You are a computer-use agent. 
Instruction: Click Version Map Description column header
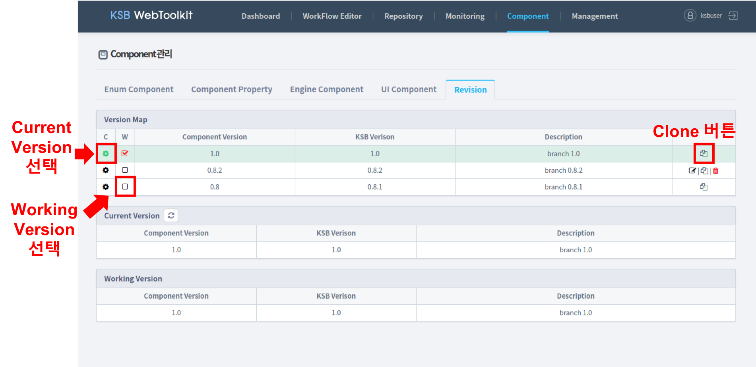[563, 137]
